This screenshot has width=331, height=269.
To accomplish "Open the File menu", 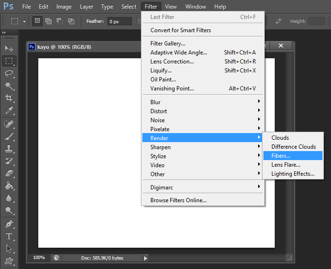I will 26,7.
